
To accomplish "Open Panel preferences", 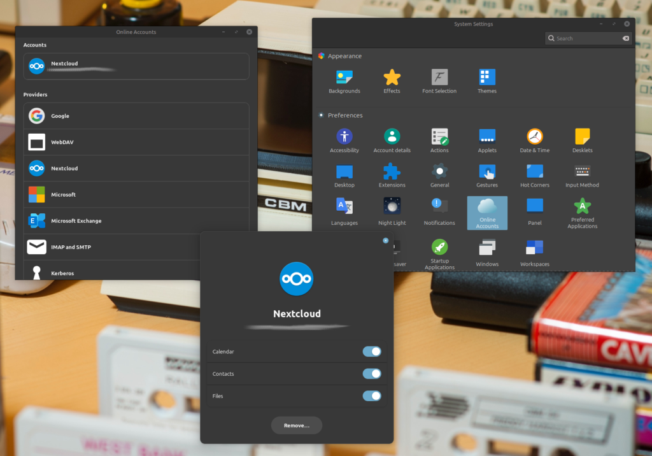I will (x=535, y=212).
